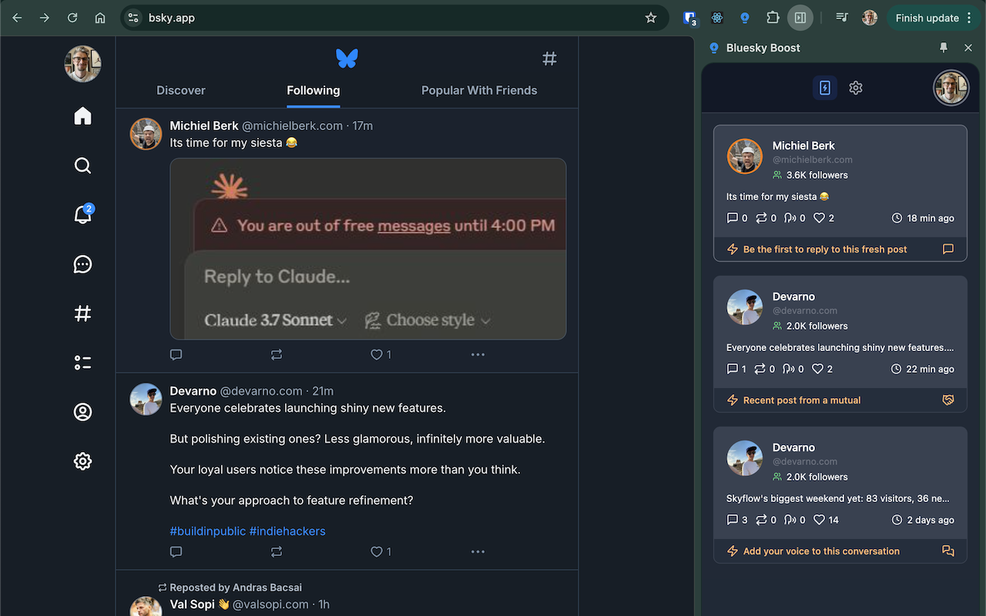This screenshot has height=616, width=986.
Task: Open the #buildinpublic hashtag link
Action: pos(208,531)
